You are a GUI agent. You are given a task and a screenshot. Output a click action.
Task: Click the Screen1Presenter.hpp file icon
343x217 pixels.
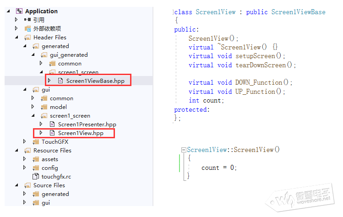pos(52,125)
